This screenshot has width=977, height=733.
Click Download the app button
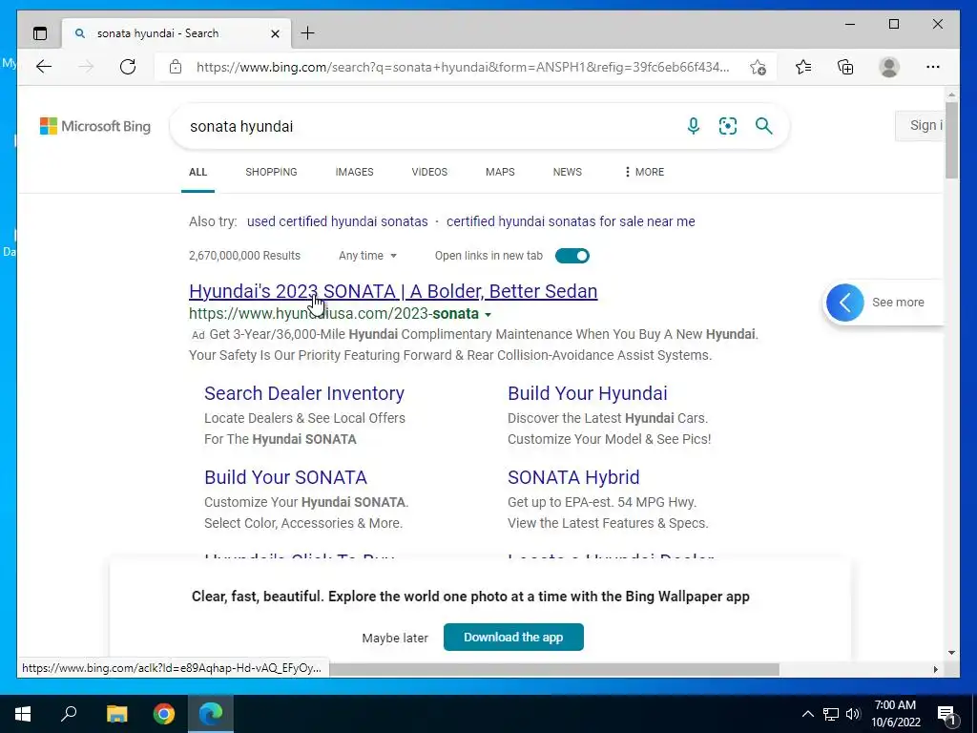tap(513, 637)
